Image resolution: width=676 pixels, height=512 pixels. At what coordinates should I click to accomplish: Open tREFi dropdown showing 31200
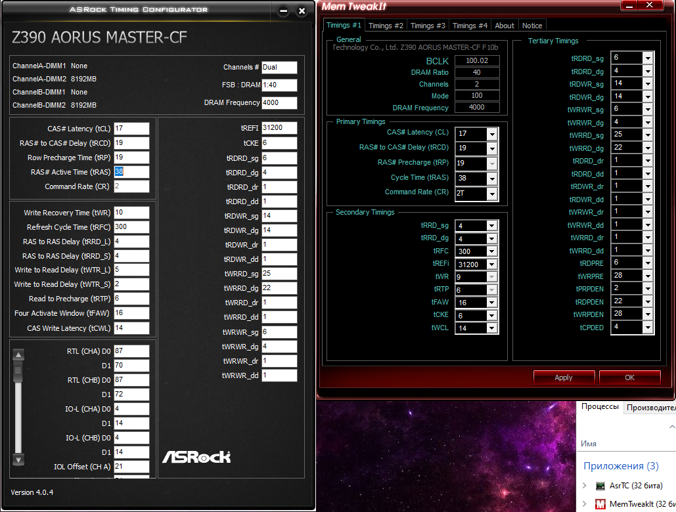click(x=492, y=265)
